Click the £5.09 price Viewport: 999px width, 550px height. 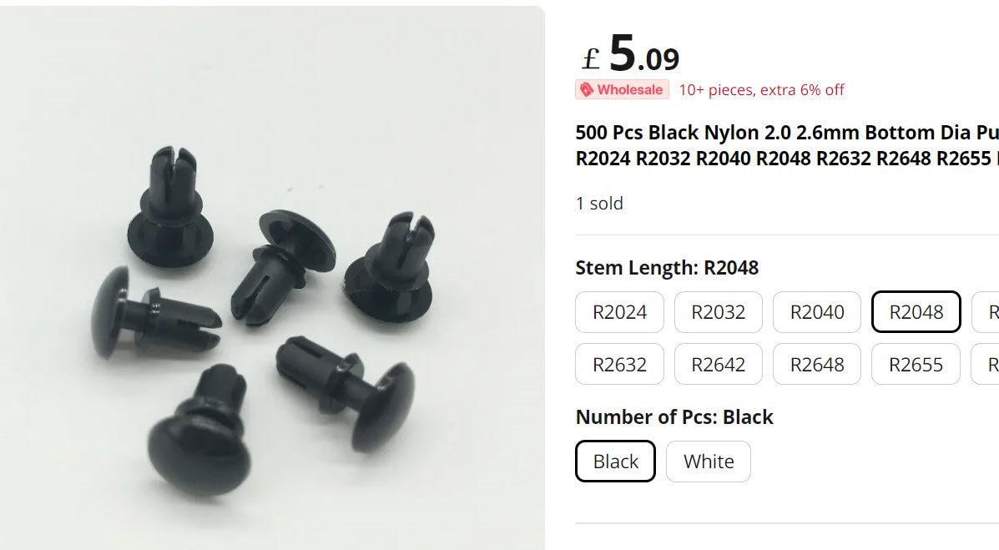[x=631, y=54]
